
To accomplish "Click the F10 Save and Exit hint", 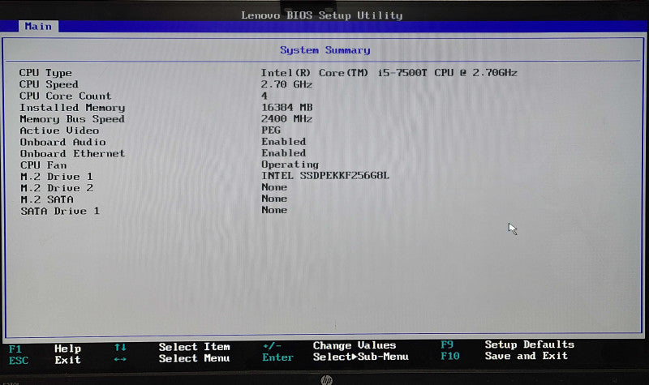I will pos(504,356).
